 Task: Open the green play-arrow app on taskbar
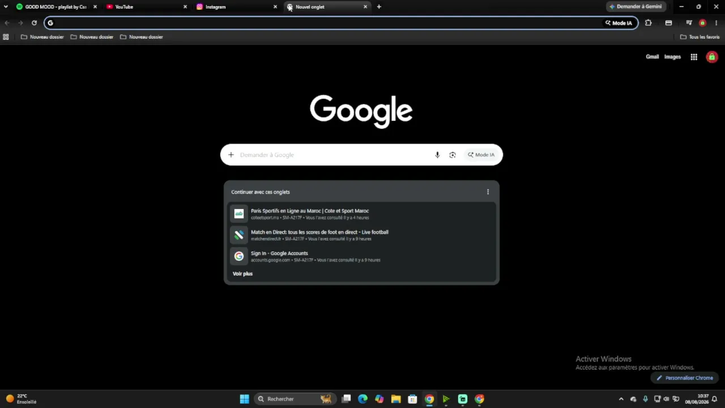(446, 399)
